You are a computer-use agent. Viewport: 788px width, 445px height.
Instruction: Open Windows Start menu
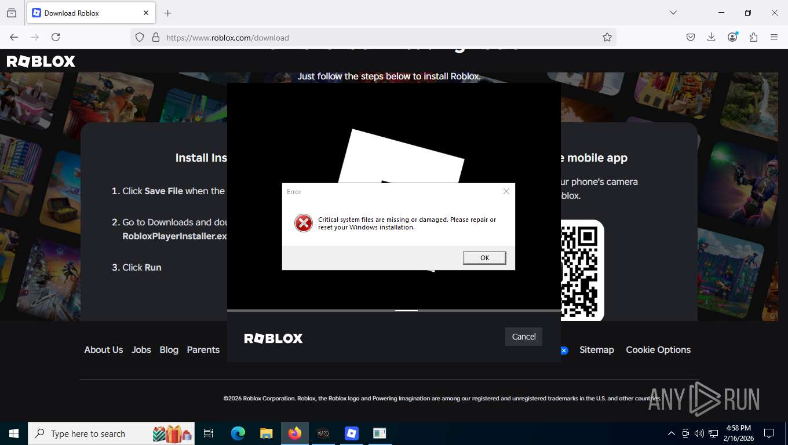pyautogui.click(x=14, y=433)
